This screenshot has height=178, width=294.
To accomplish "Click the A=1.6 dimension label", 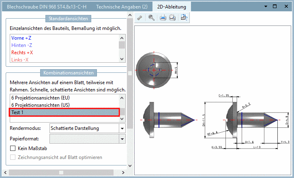I will tap(249, 142).
